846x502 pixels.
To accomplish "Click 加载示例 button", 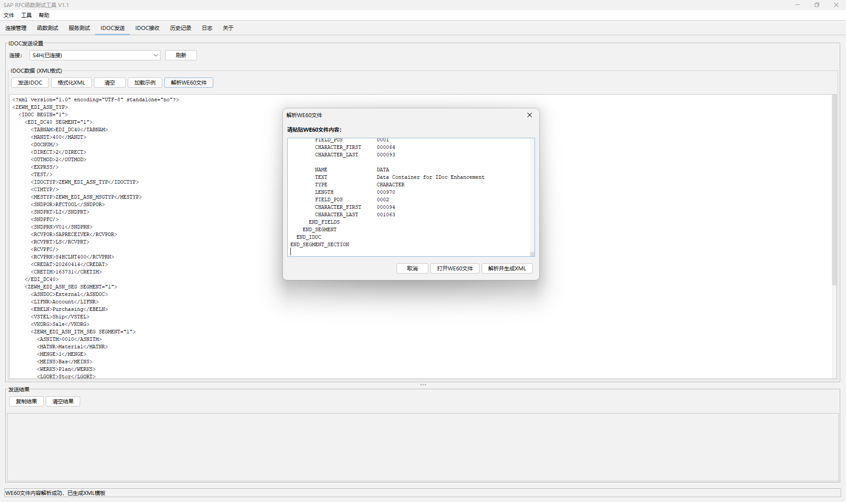I will click(x=145, y=82).
